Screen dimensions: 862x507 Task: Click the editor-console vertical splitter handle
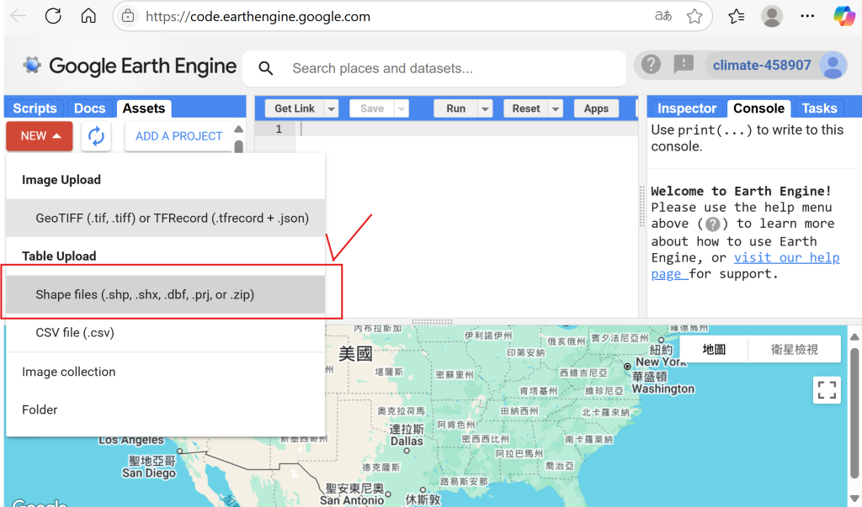coord(642,207)
